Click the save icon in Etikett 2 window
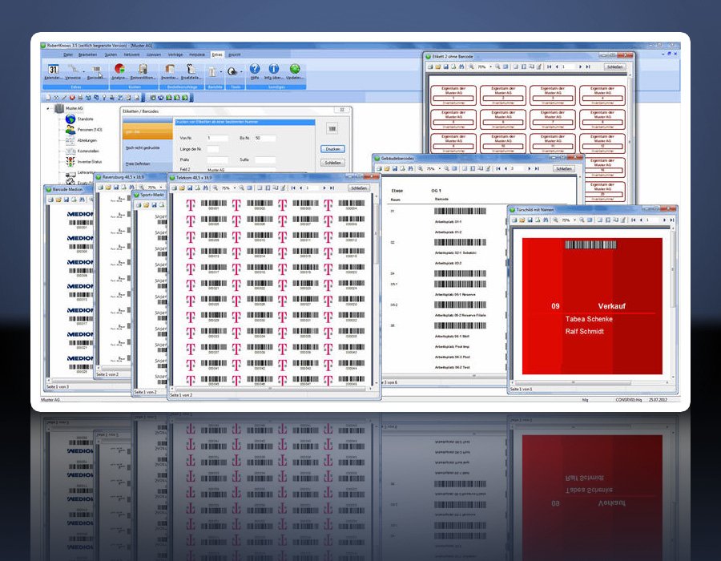 (445, 67)
